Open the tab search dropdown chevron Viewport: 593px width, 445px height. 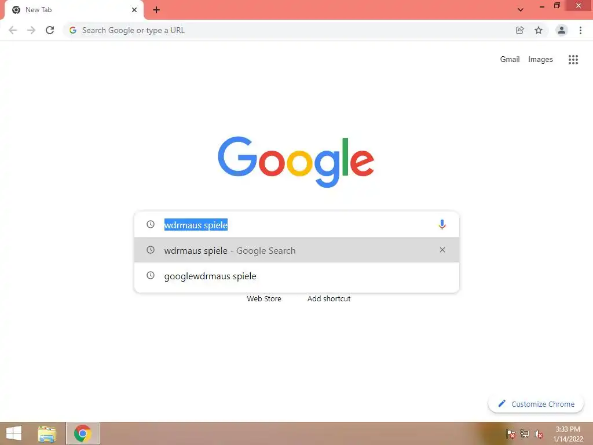pyautogui.click(x=521, y=10)
